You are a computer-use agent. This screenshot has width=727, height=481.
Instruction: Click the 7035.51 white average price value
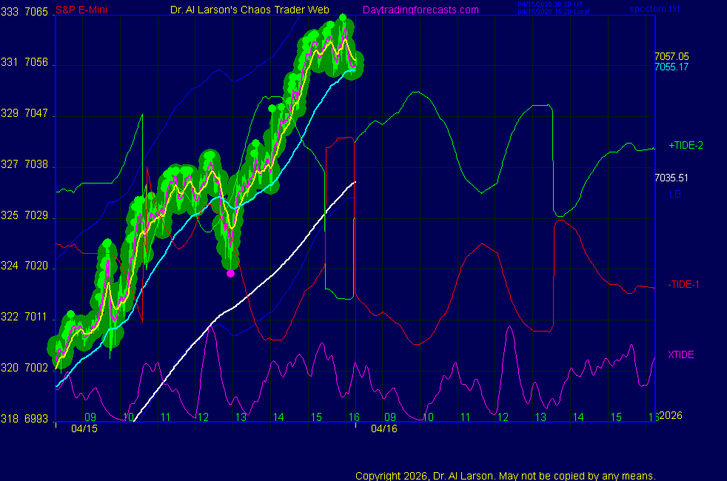[x=671, y=178]
